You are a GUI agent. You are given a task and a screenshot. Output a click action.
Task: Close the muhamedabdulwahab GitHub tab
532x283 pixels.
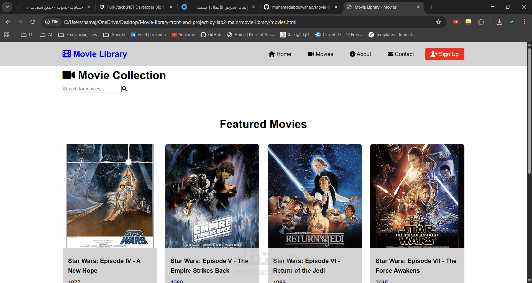click(x=336, y=7)
